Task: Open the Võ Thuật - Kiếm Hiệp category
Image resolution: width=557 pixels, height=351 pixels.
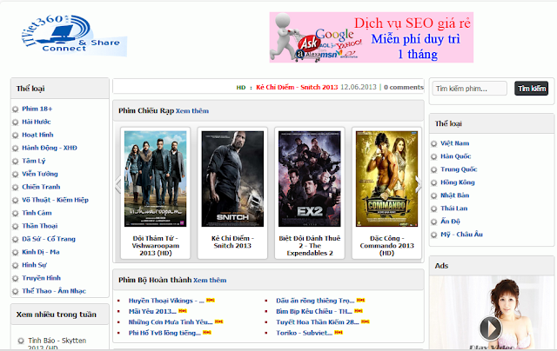Action: (x=55, y=200)
